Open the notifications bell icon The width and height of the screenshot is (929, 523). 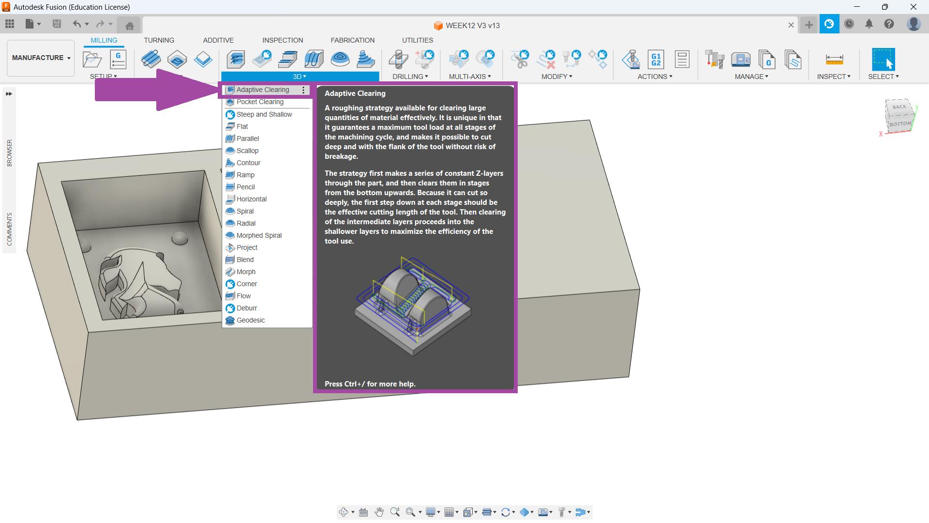click(x=869, y=24)
